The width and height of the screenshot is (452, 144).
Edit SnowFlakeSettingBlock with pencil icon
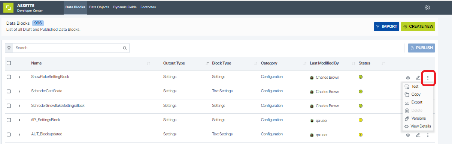(x=418, y=78)
